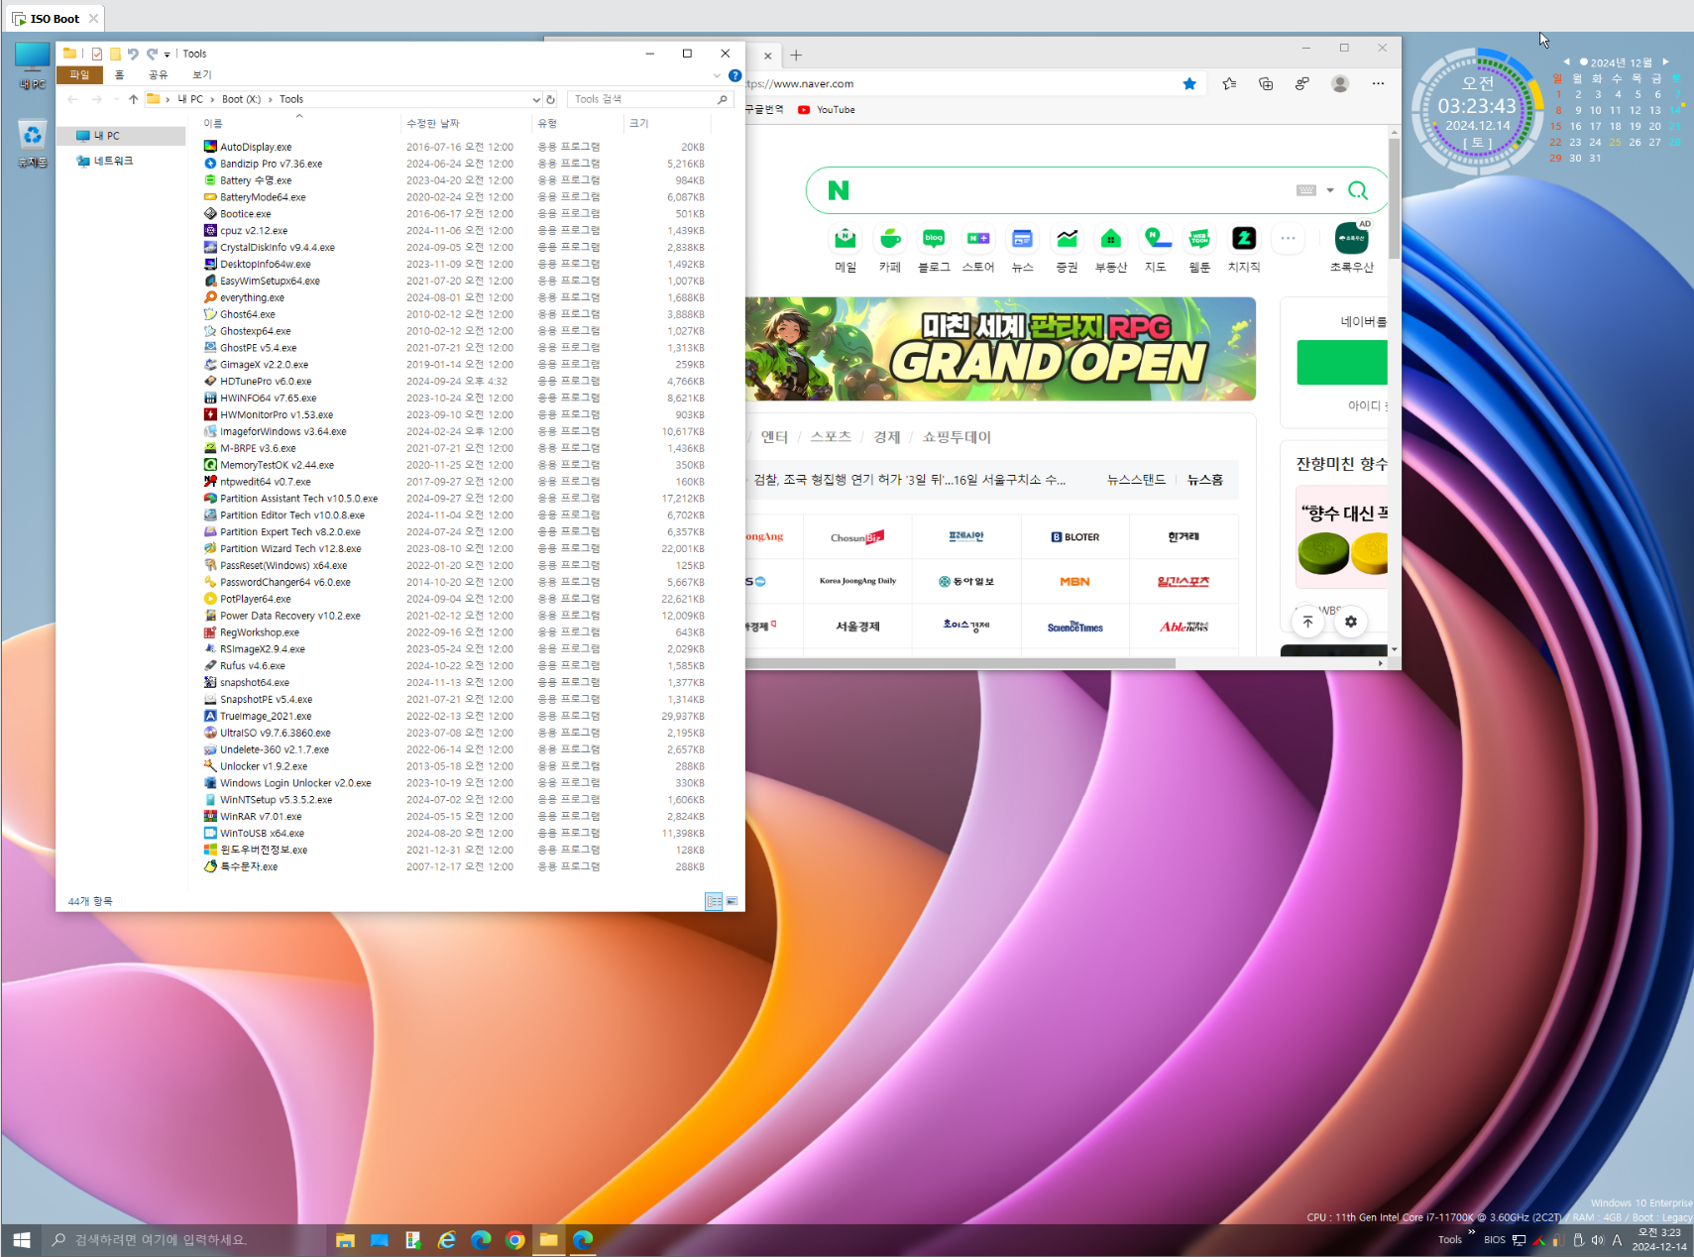
Task: Toggle the Naver on-screen keyboard icon
Action: click(1306, 190)
